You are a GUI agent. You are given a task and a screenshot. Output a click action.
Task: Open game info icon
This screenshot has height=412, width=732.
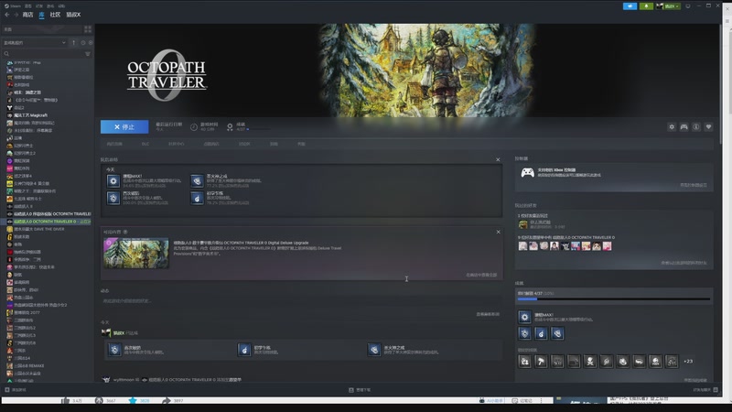[696, 126]
